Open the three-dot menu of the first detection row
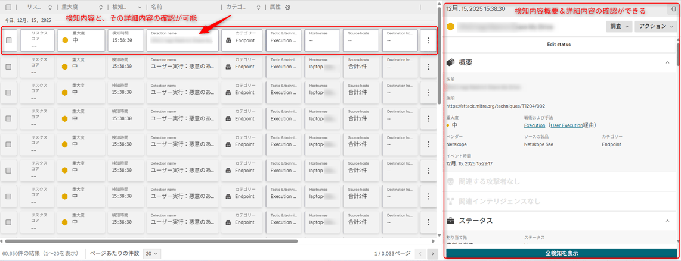Image resolution: width=681 pixels, height=261 pixels. (428, 40)
